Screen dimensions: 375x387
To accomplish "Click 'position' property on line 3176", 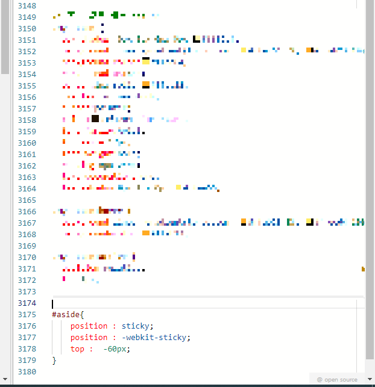I will pos(89,326).
